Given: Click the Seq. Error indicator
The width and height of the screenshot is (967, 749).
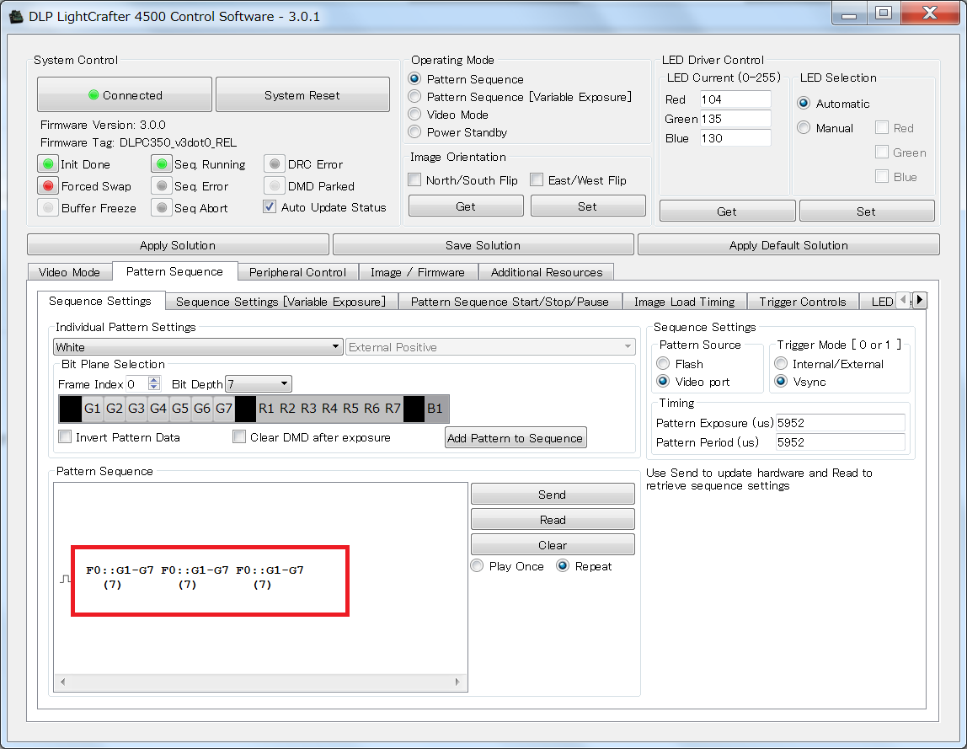Looking at the screenshot, I should tap(162, 185).
